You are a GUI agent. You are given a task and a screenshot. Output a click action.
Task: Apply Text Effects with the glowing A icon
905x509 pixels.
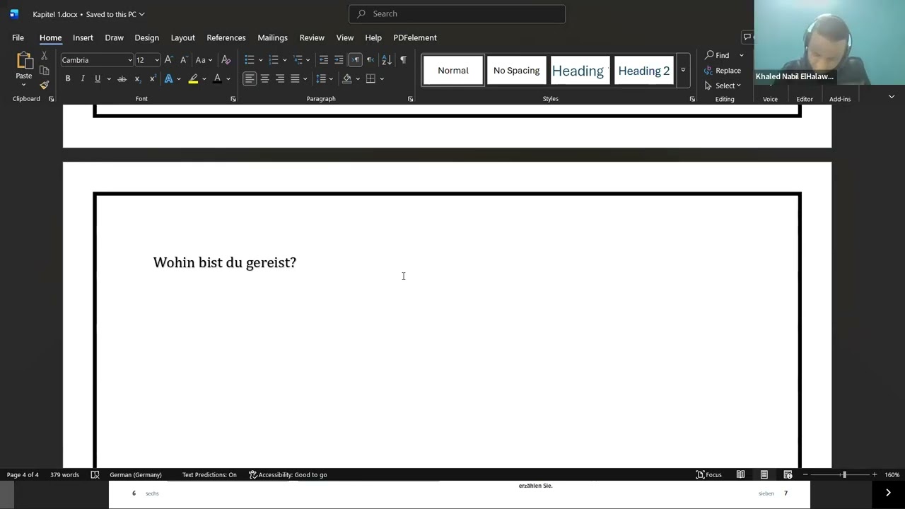coord(168,78)
